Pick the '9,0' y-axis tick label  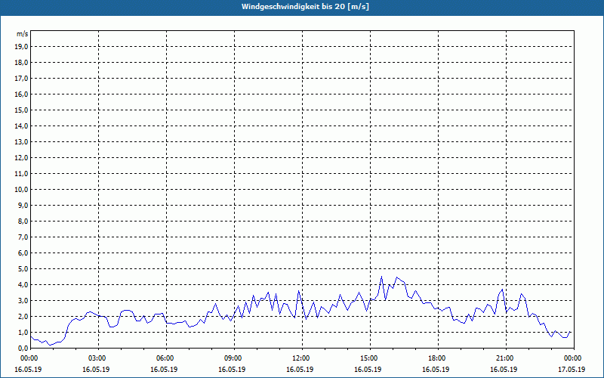coord(23,205)
